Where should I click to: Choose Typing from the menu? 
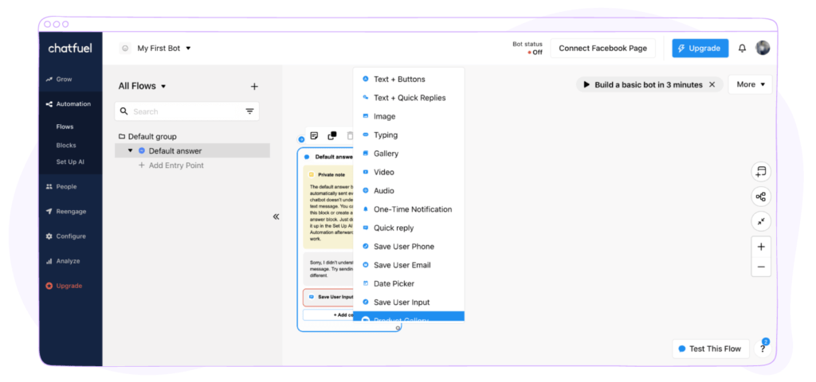[x=409, y=135]
